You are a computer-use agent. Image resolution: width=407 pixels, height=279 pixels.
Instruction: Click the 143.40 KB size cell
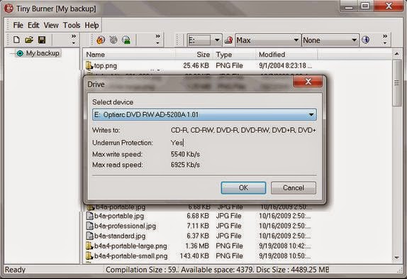tap(194, 256)
